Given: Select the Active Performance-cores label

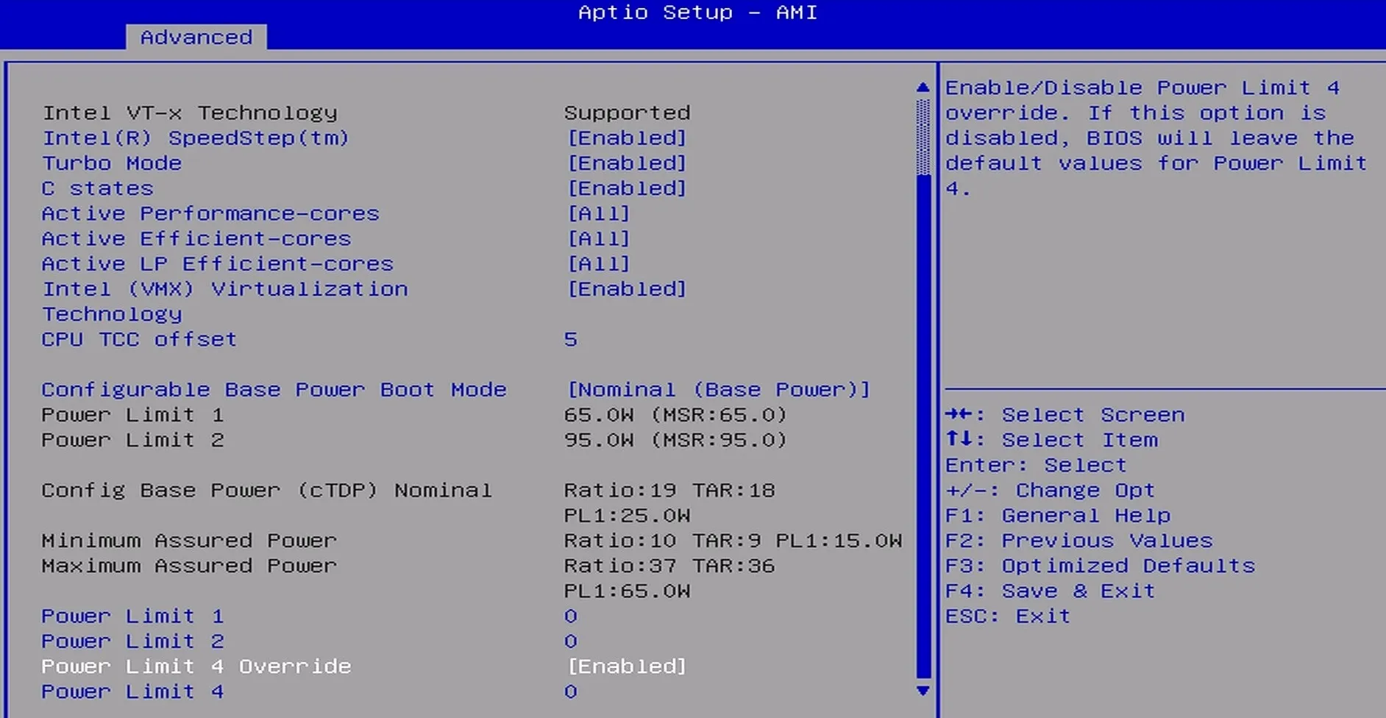Looking at the screenshot, I should pos(210,214).
